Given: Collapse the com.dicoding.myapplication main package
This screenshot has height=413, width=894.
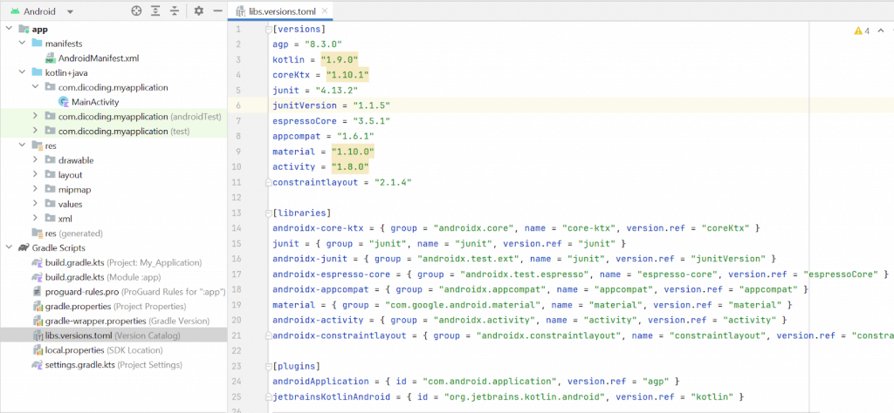Looking at the screenshot, I should tap(35, 87).
